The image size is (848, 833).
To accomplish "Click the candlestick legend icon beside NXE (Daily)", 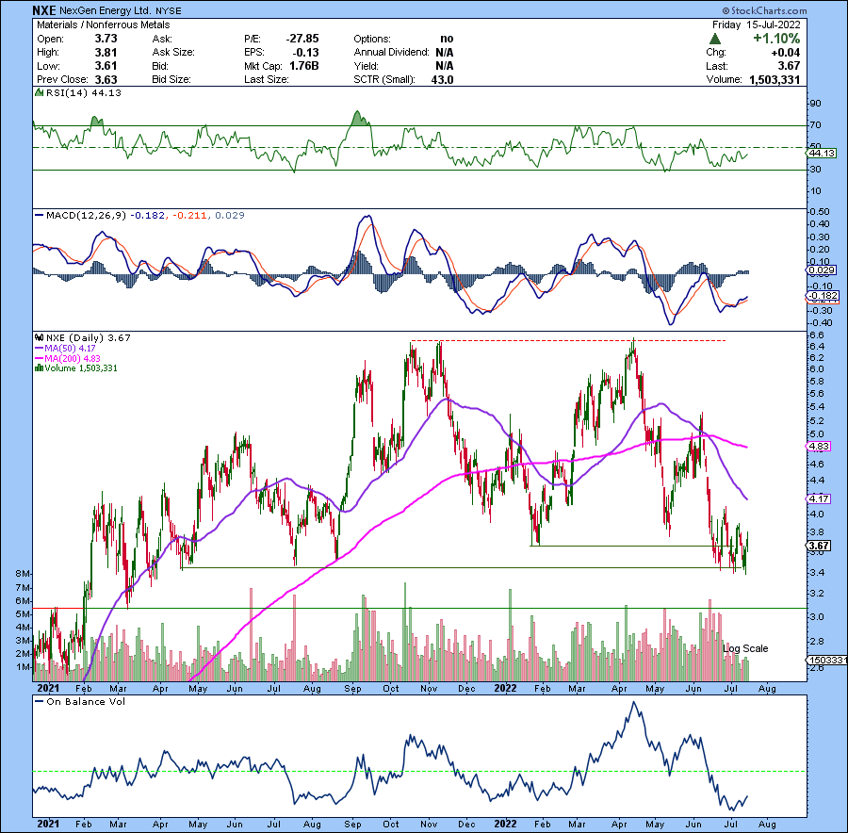I will pos(39,337).
